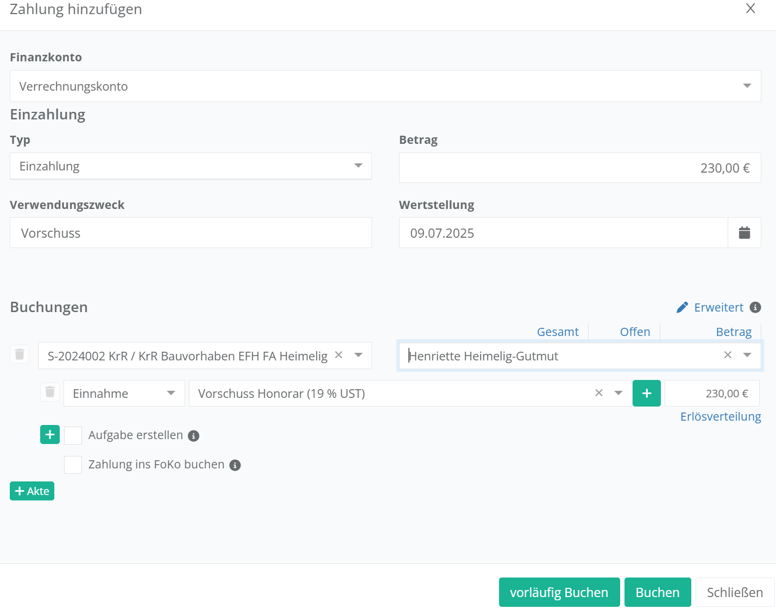Clear the Henriette Heimelig-Gutmut selection
The height and width of the screenshot is (609, 776).
[x=728, y=355]
